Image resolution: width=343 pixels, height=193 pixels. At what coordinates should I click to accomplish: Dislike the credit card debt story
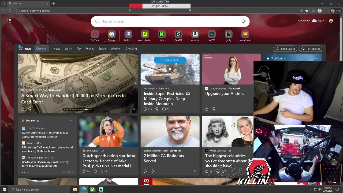(x=30, y=109)
